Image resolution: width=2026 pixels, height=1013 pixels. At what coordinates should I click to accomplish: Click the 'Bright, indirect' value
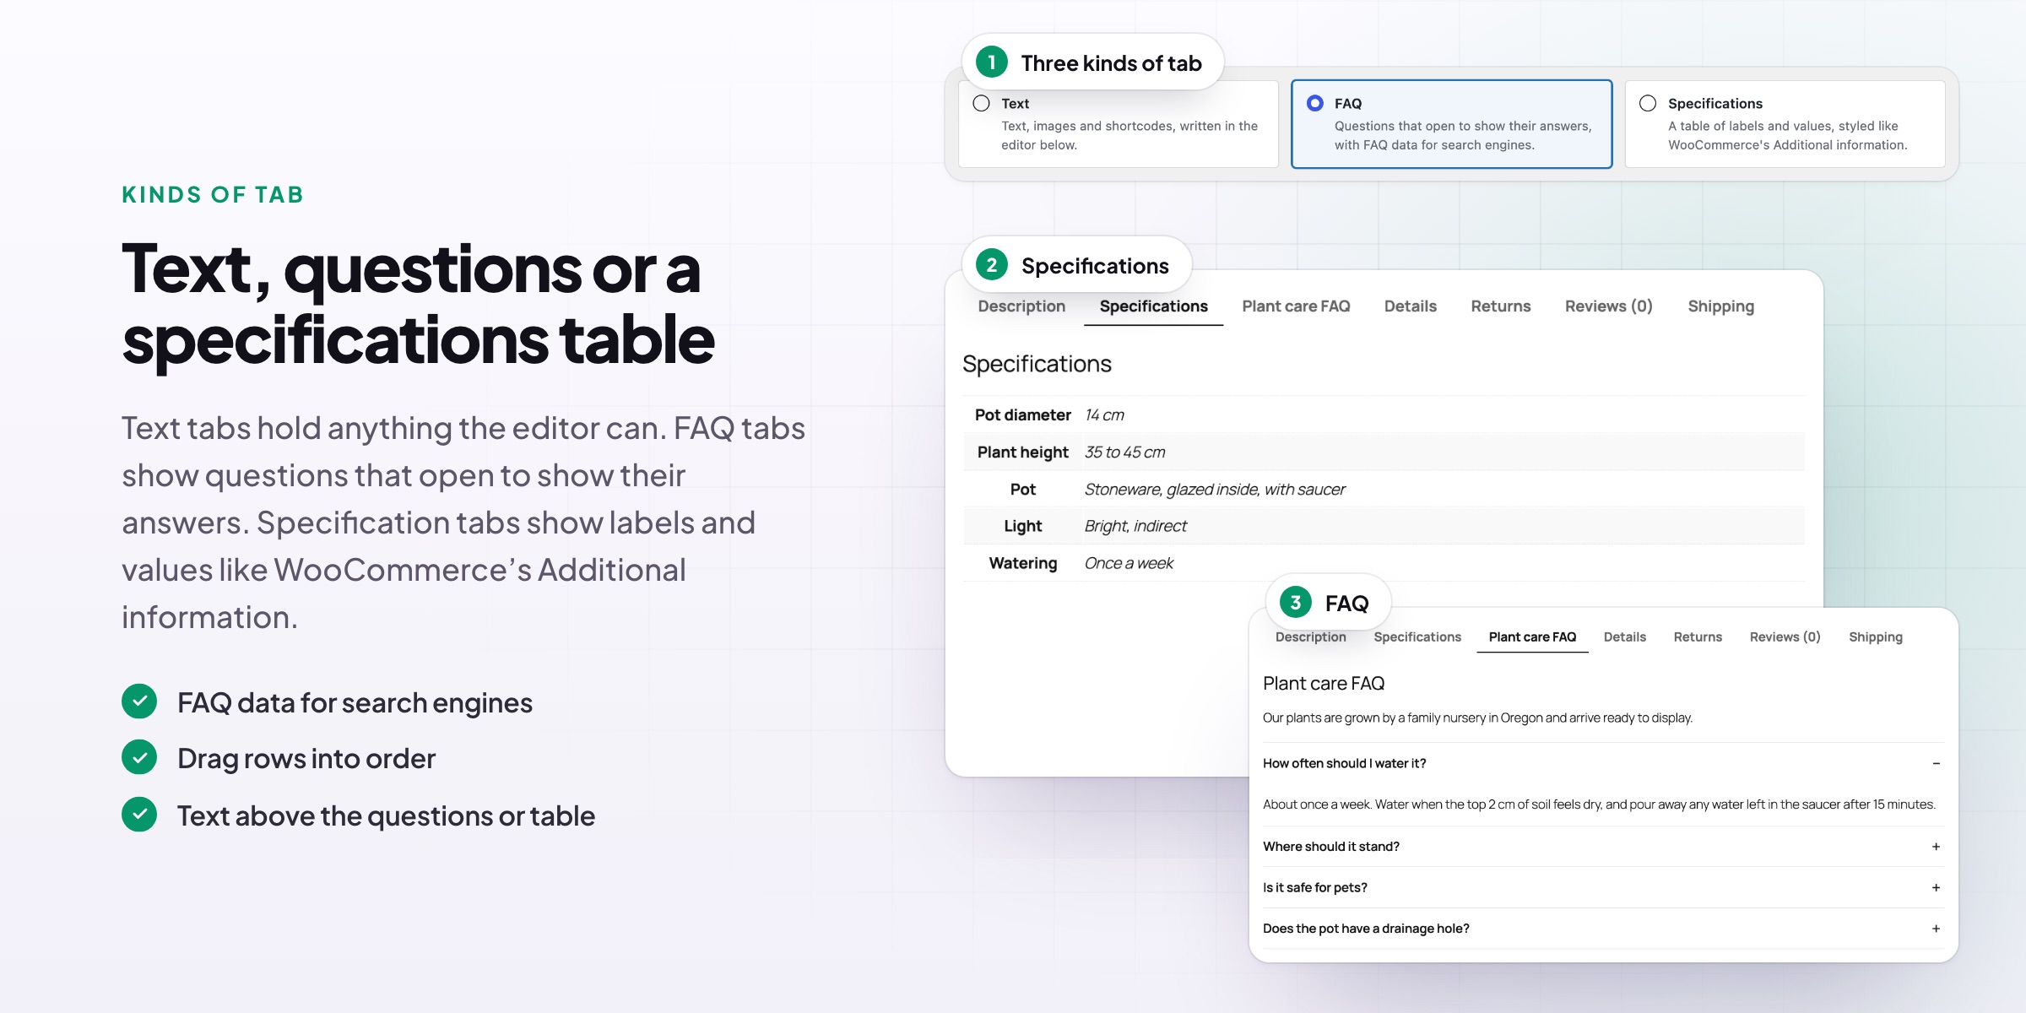(x=1135, y=526)
